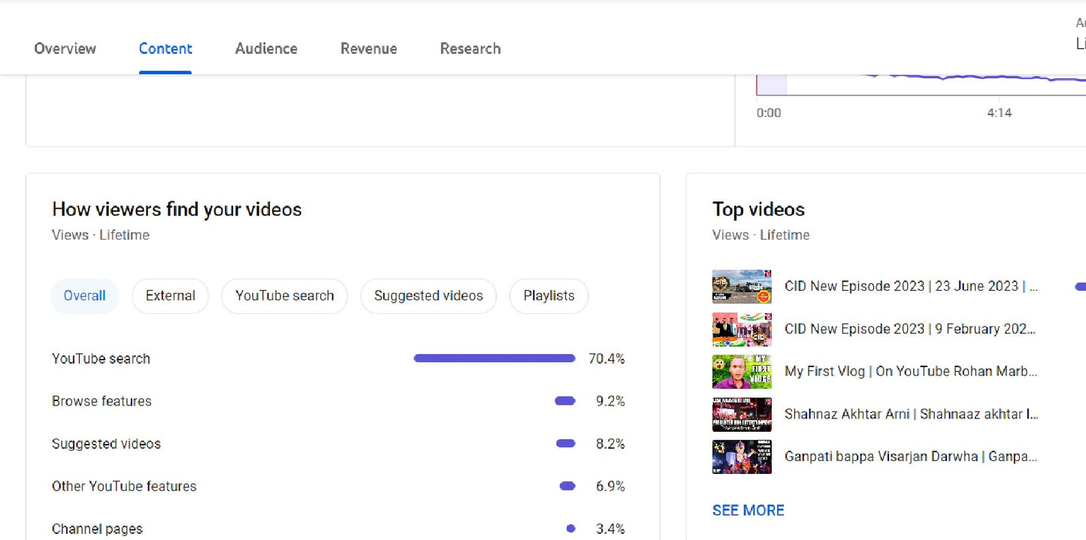The width and height of the screenshot is (1086, 540).
Task: Click the Shahnaz Akhtar Arni video title
Action: (x=912, y=414)
